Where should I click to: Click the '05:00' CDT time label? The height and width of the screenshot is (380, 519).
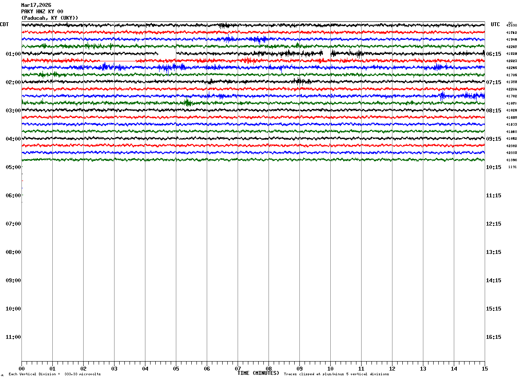click(x=13, y=167)
